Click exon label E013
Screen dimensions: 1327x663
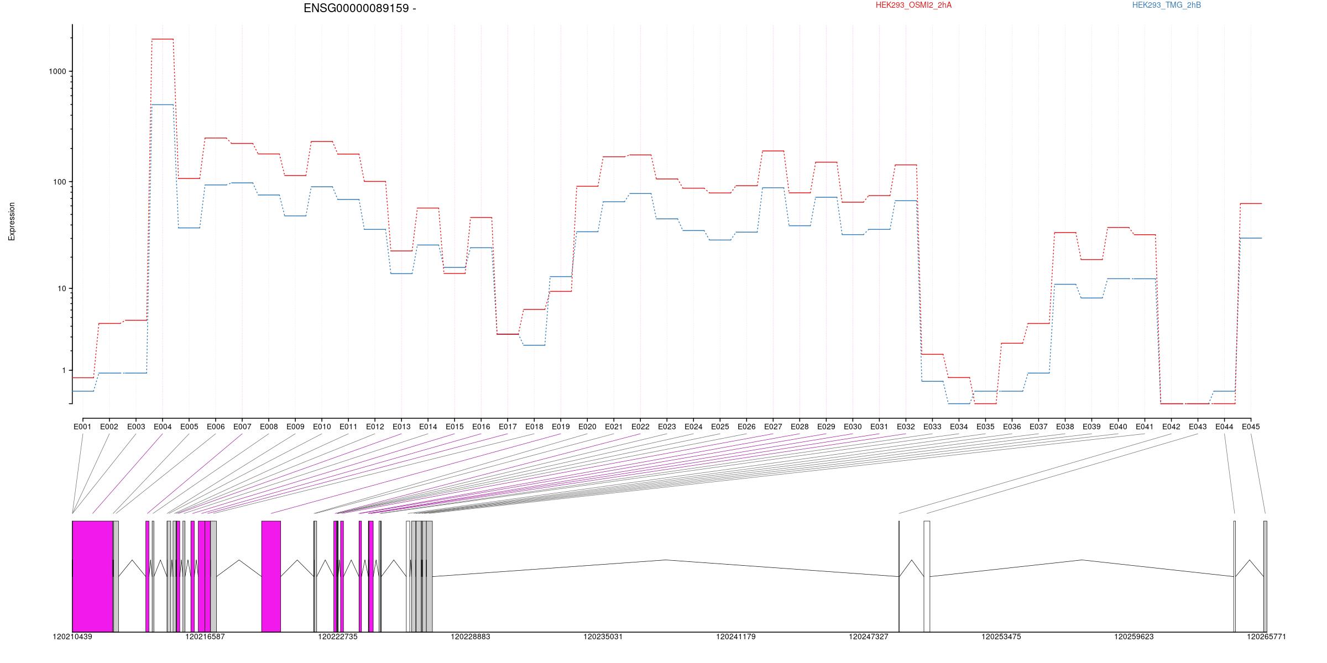tap(401, 427)
